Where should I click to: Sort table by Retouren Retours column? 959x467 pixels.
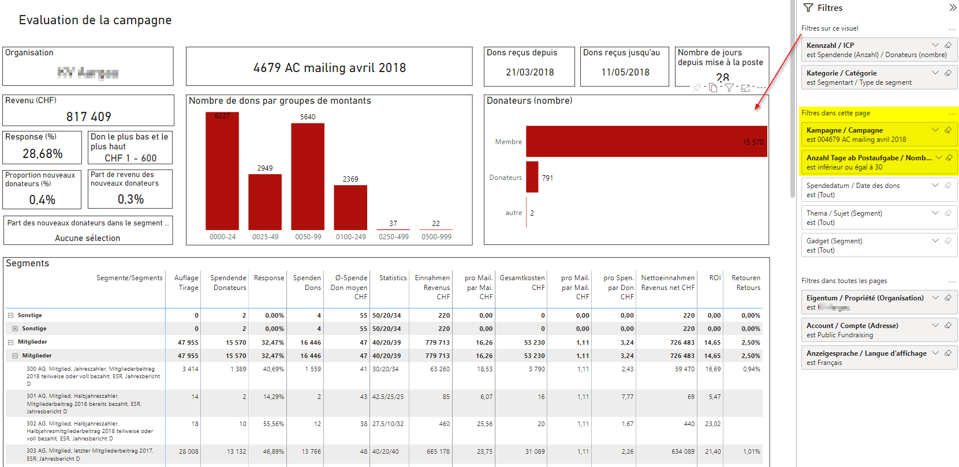coord(746,283)
